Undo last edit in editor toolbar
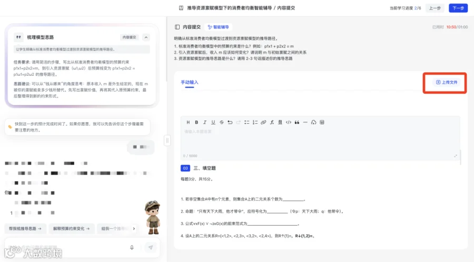Screen dimensions: 474x262 (x=230, y=122)
